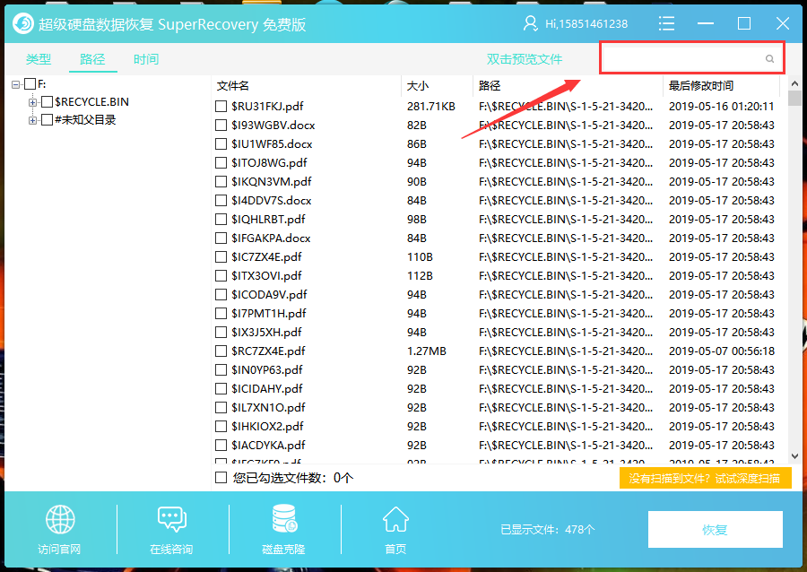Open the online consultation chat icon
The height and width of the screenshot is (572, 807).
pos(172,519)
